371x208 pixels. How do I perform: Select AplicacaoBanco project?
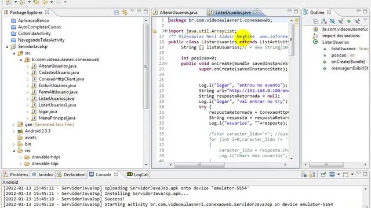tap(34, 21)
